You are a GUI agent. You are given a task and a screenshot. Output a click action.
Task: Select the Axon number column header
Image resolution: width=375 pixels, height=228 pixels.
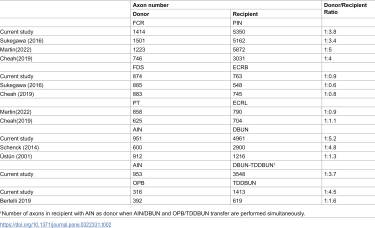pyautogui.click(x=150, y=5)
